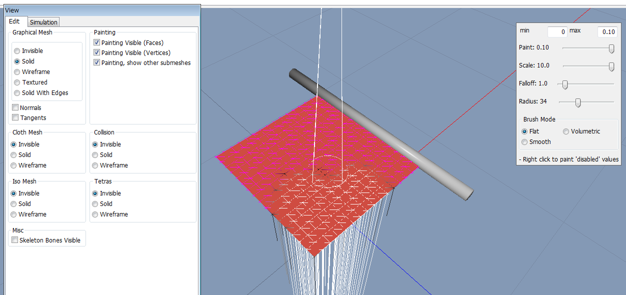The width and height of the screenshot is (626, 295).
Task: Pick Solid With Edges mesh display
Action: pyautogui.click(x=17, y=93)
